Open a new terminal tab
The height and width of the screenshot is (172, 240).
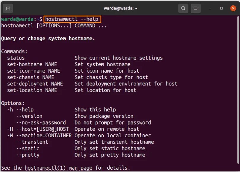(x=8, y=8)
